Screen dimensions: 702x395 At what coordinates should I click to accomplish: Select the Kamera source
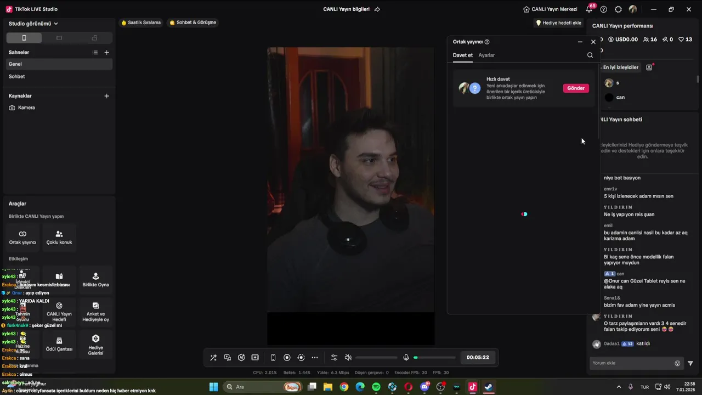click(59, 108)
